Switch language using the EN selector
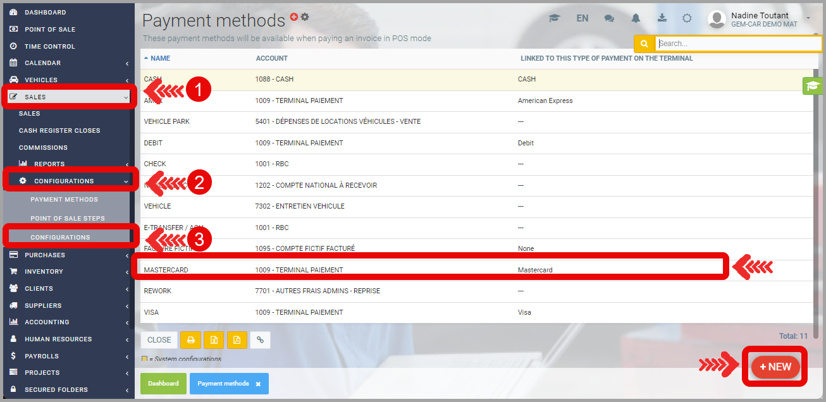This screenshot has width=826, height=402. click(x=583, y=18)
